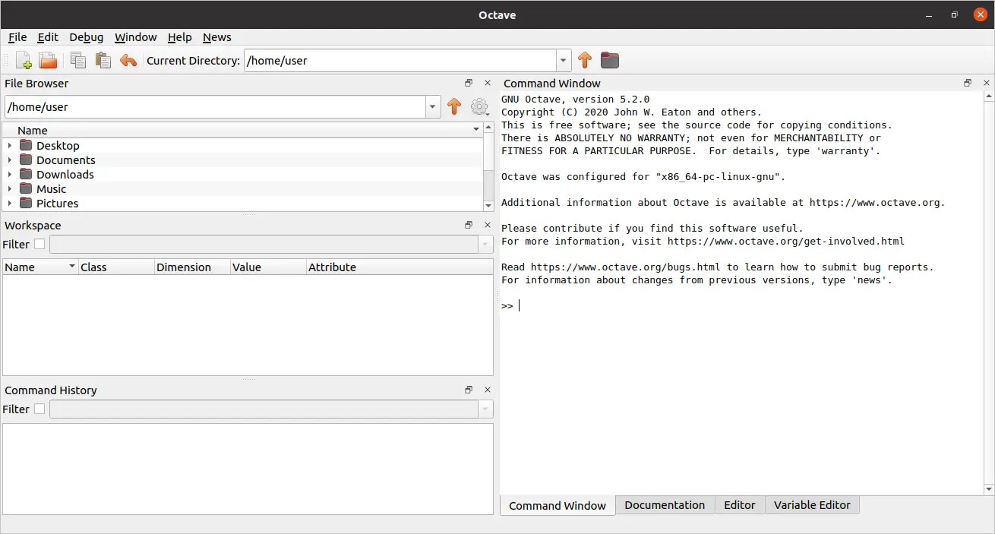Click the Undo arrow icon

(x=128, y=60)
